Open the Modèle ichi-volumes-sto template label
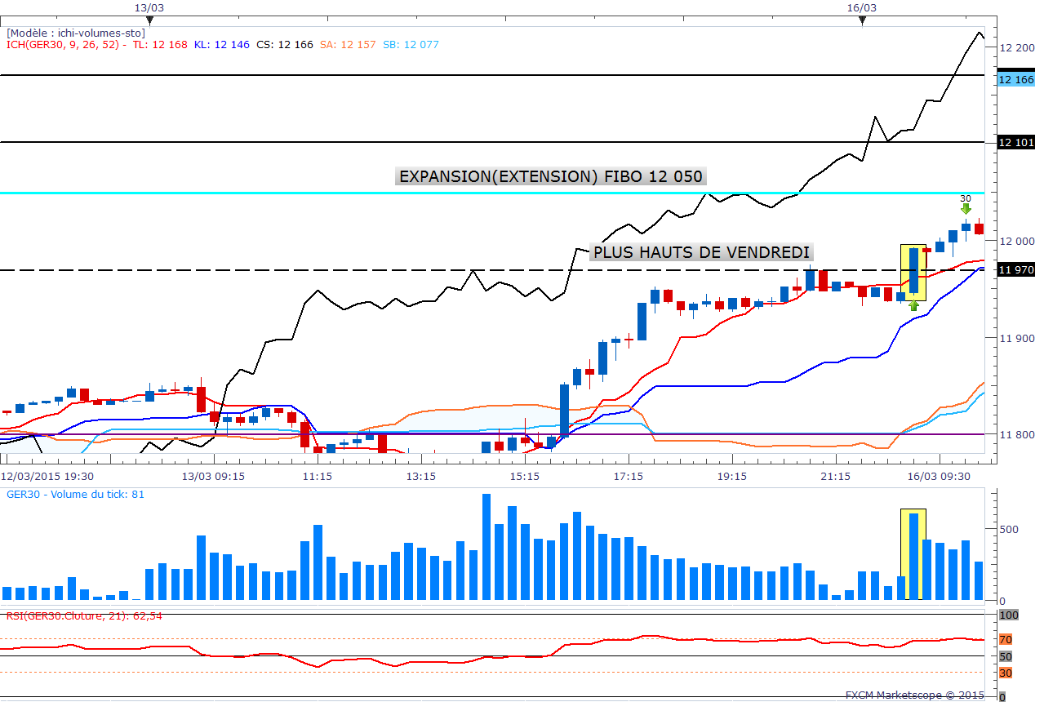Image resolution: width=1044 pixels, height=702 pixels. 75,33
